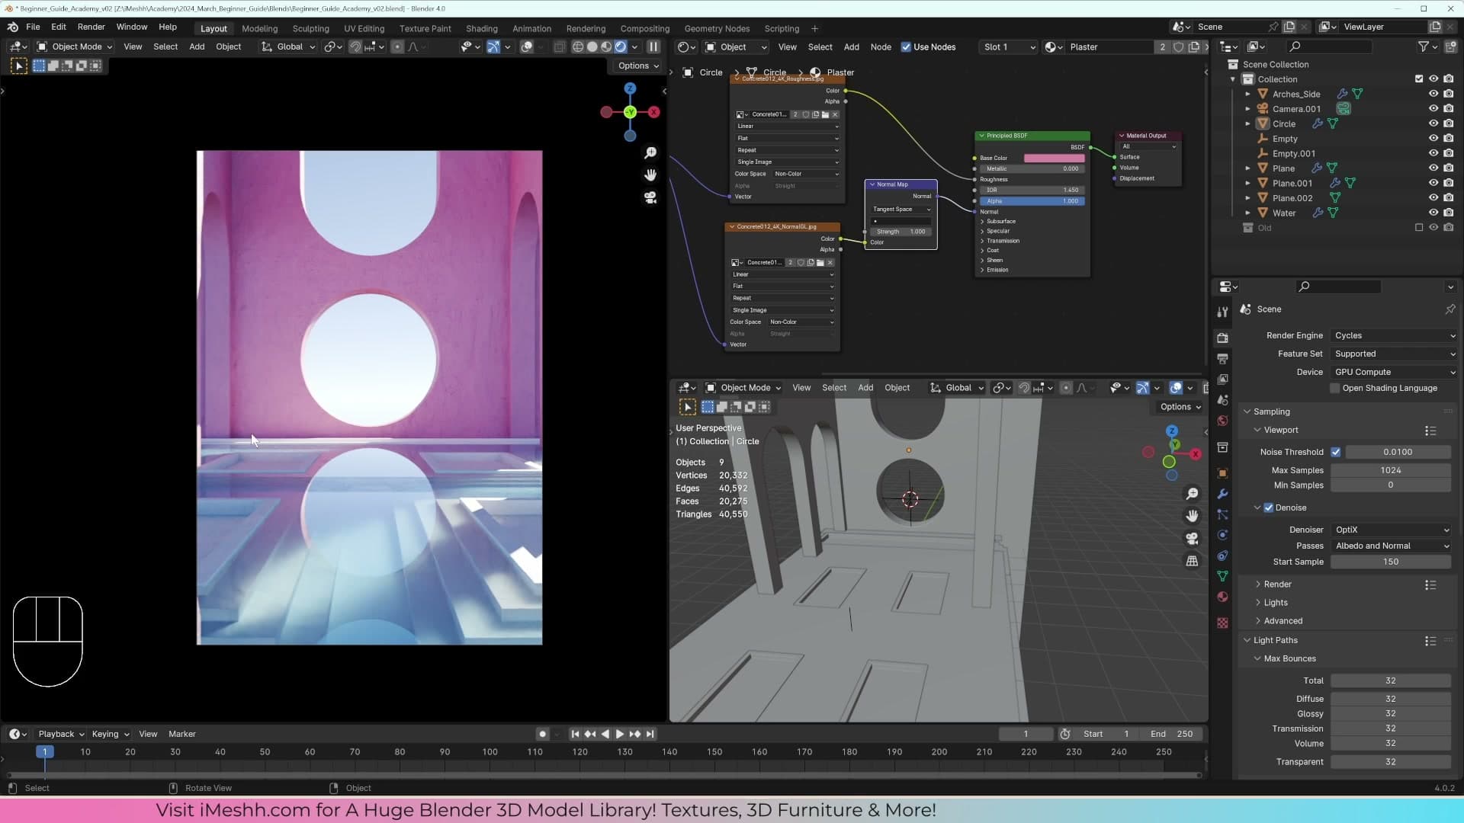Image resolution: width=1464 pixels, height=823 pixels.
Task: Open Render Engine dropdown
Action: 1394,335
